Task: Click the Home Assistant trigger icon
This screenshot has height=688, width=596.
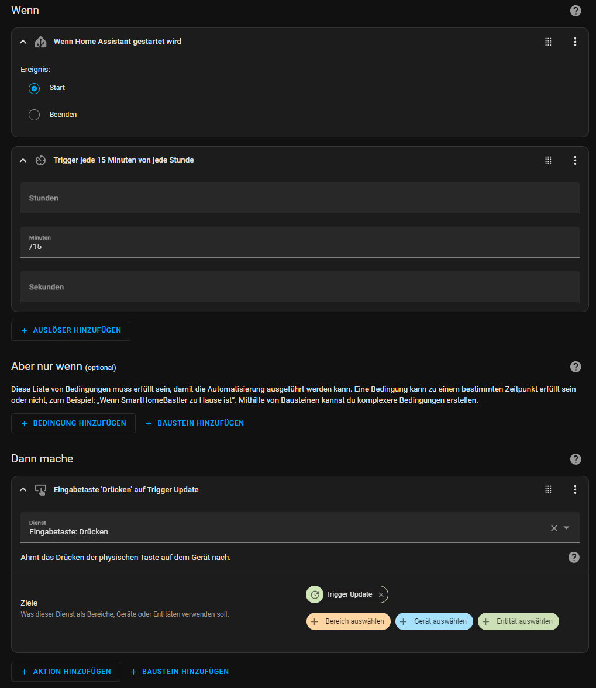Action: point(40,42)
